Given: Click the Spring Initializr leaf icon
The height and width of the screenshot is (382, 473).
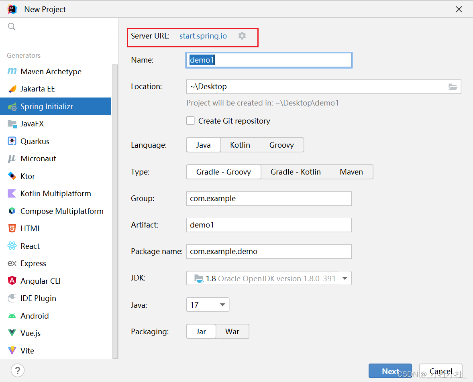Looking at the screenshot, I should coord(12,106).
